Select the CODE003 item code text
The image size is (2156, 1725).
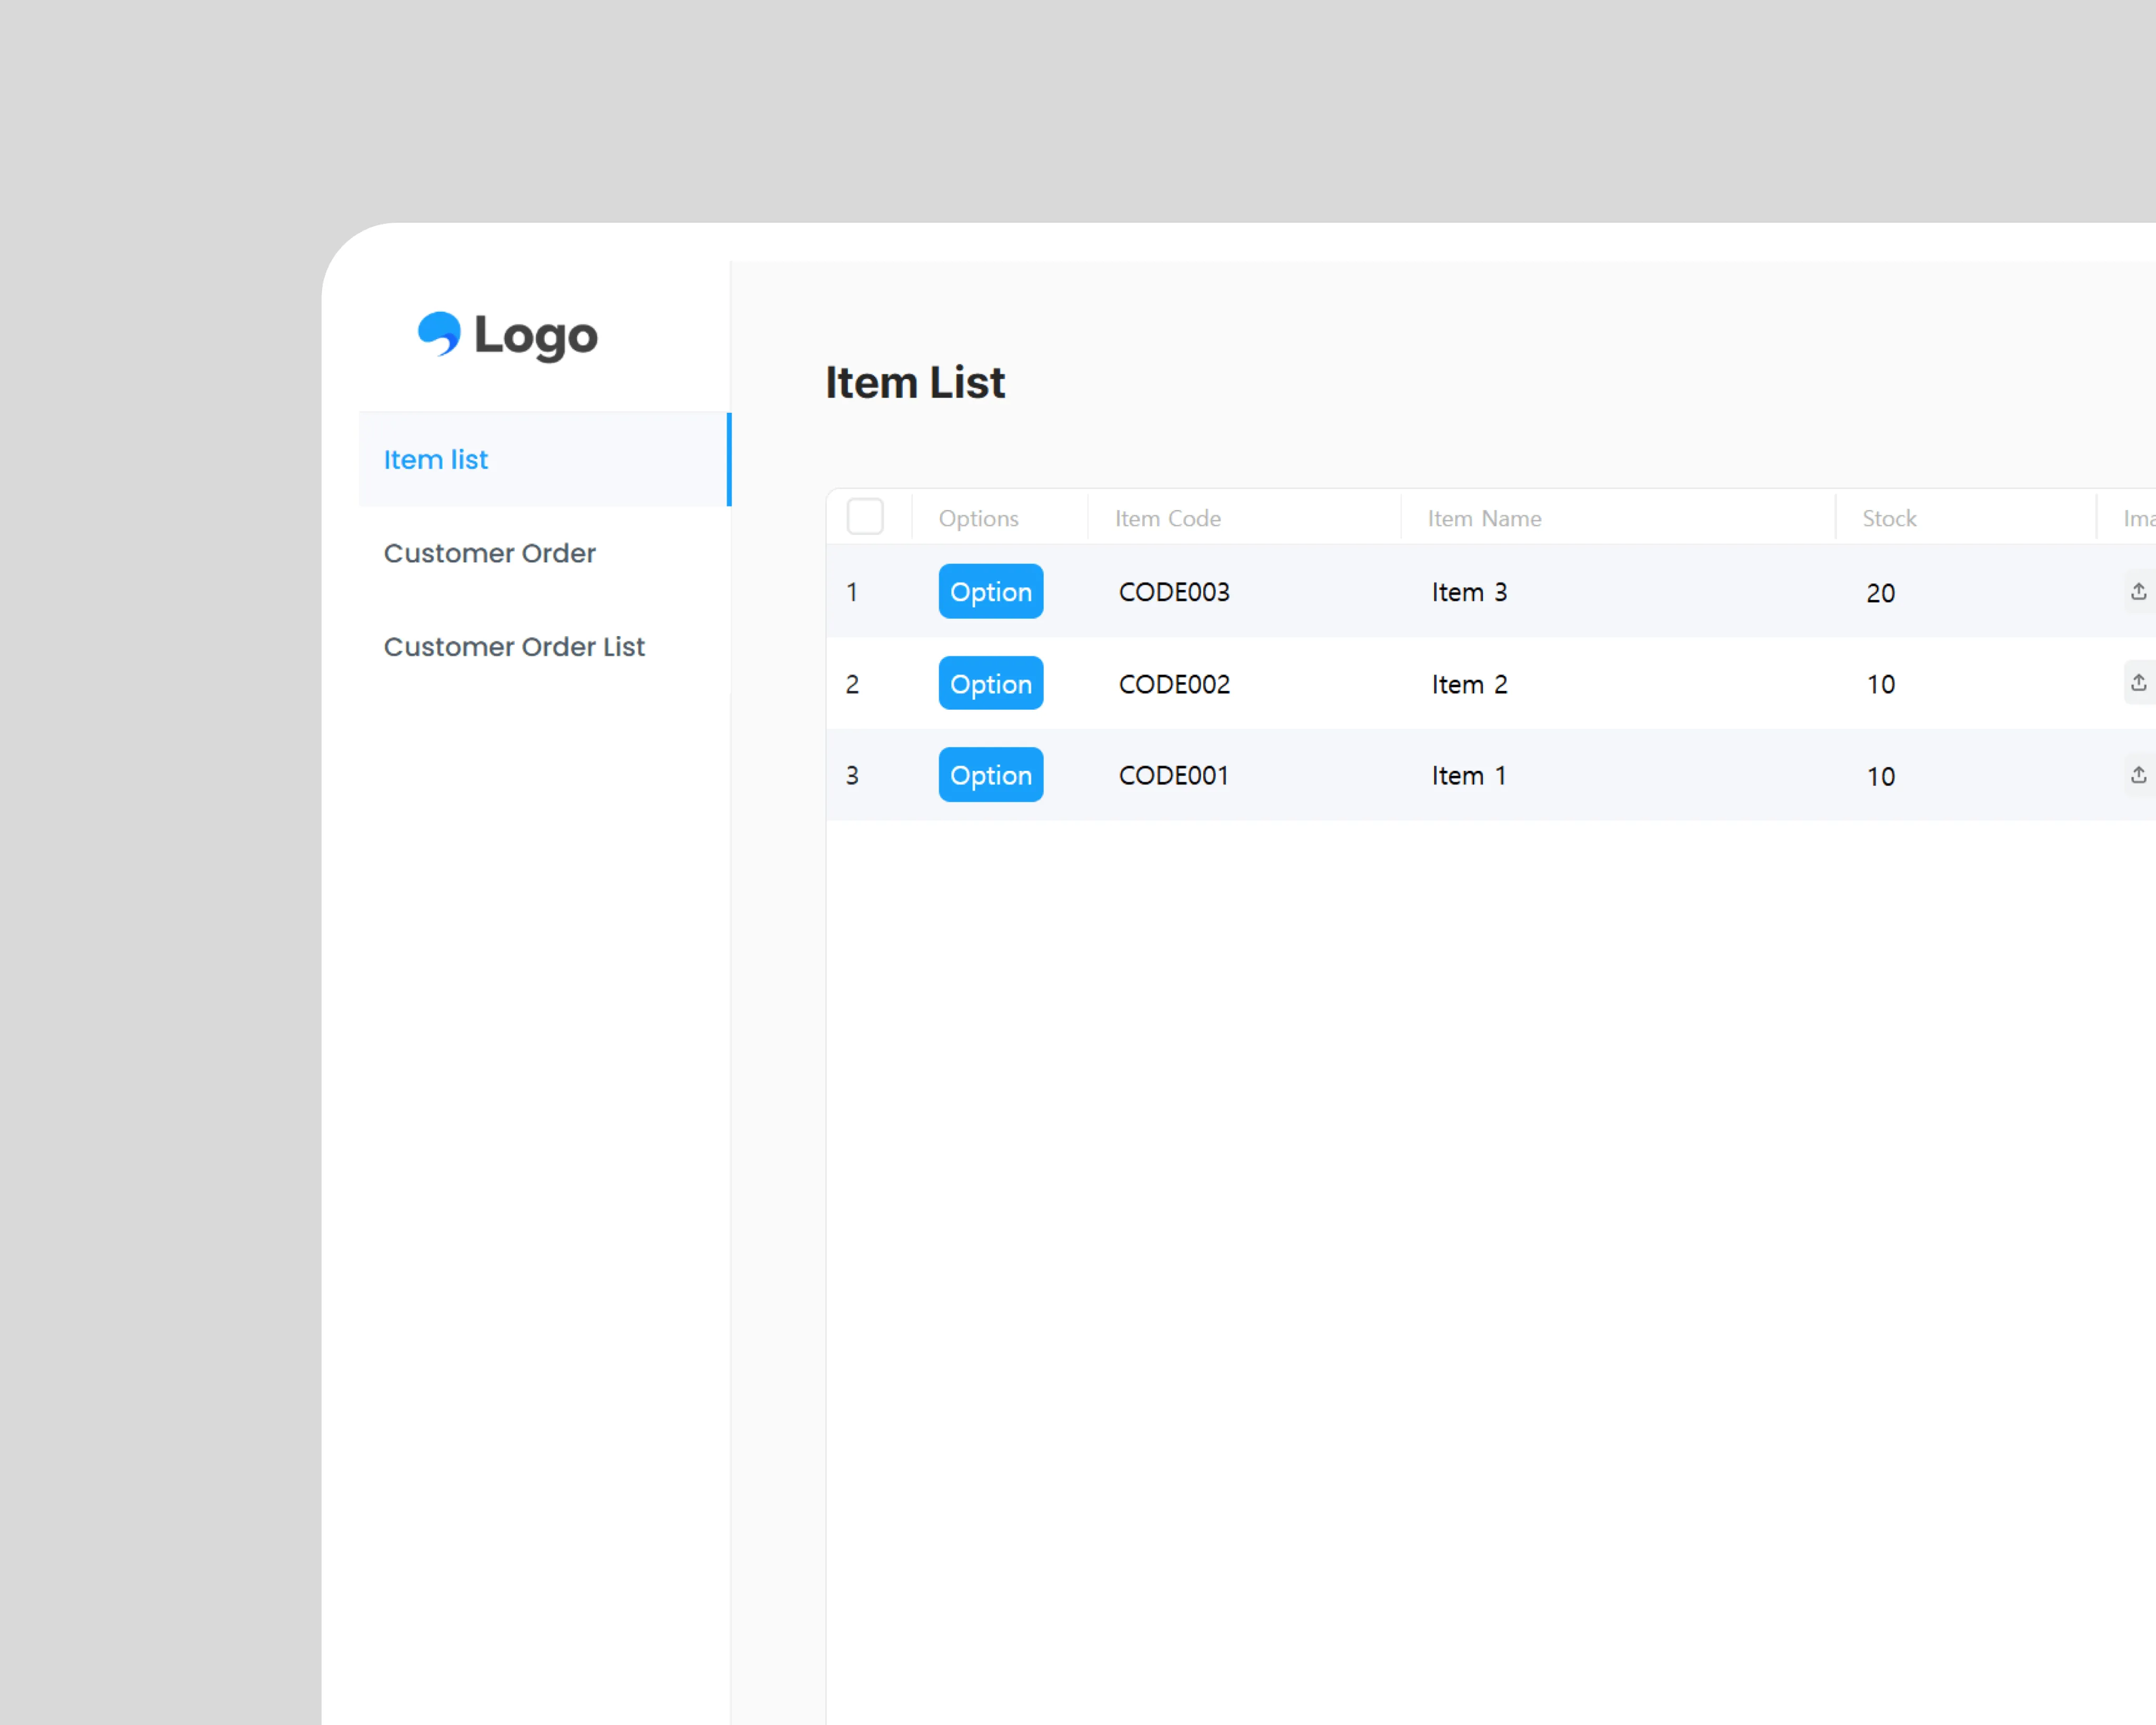[x=1174, y=591]
